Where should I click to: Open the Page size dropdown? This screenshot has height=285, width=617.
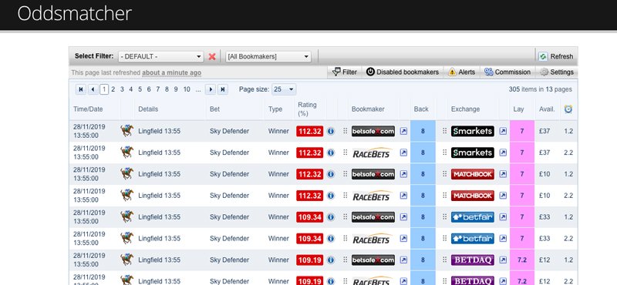pyautogui.click(x=284, y=89)
